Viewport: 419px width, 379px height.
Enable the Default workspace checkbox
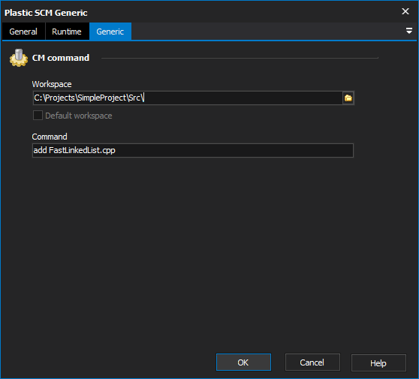[x=38, y=116]
